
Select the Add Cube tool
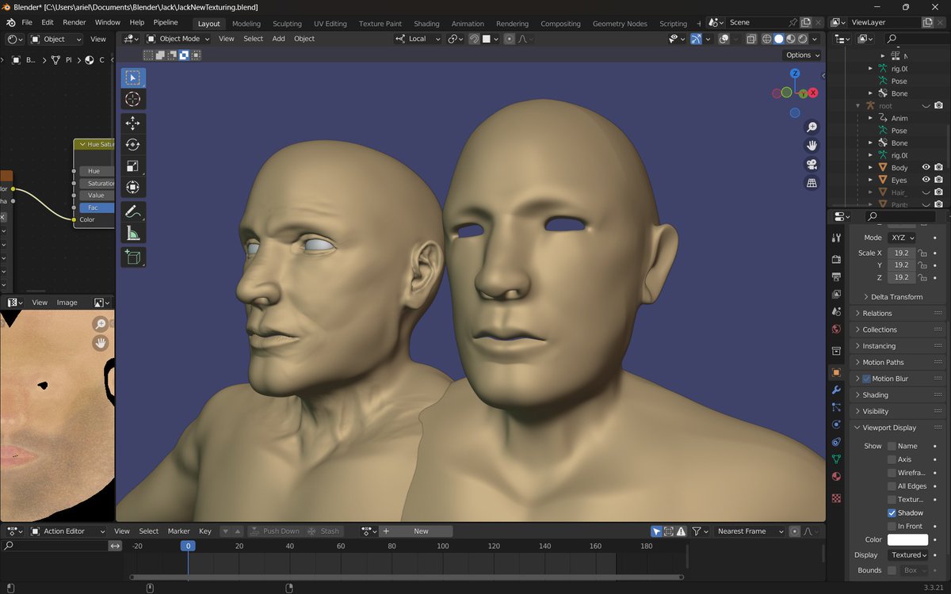point(132,257)
